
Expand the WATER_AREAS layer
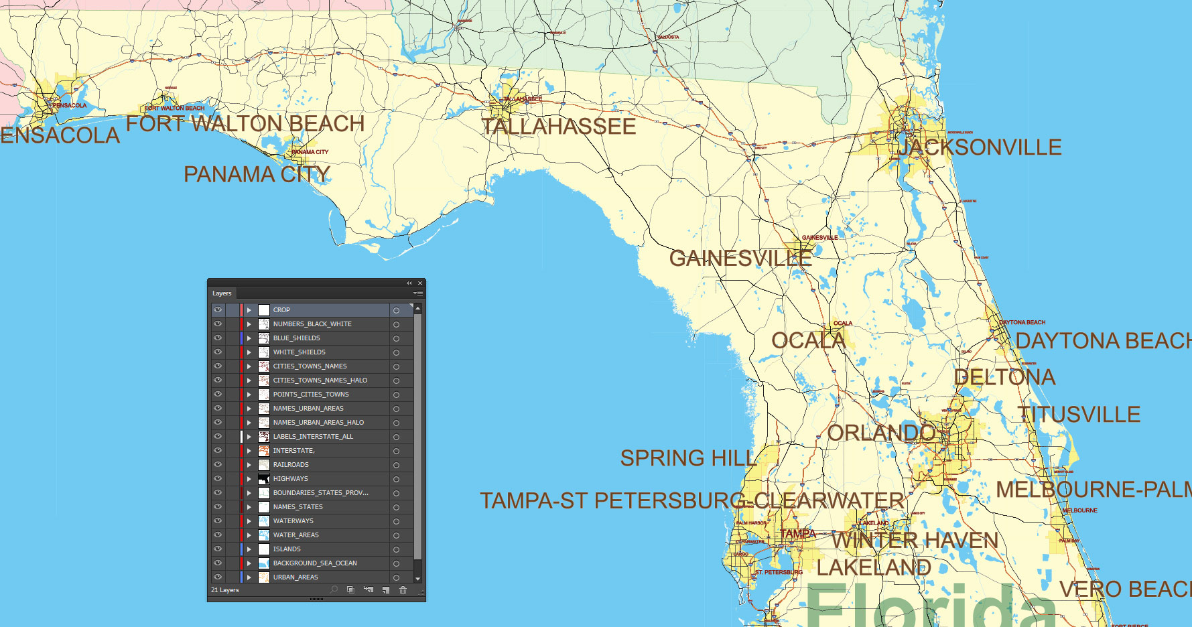point(249,535)
